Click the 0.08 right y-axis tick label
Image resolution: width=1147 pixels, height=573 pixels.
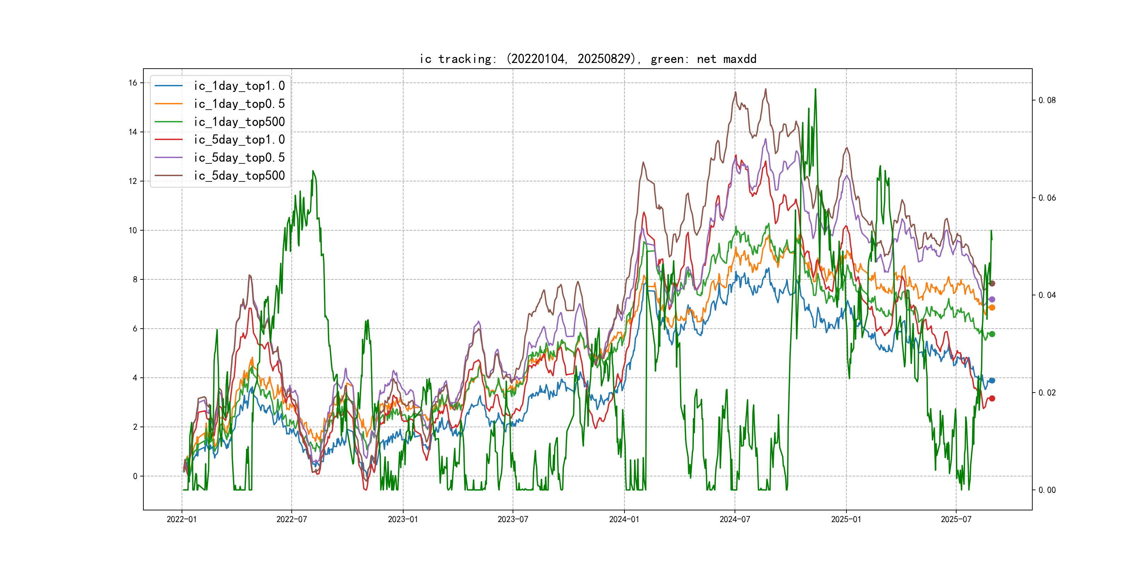[x=1047, y=100]
